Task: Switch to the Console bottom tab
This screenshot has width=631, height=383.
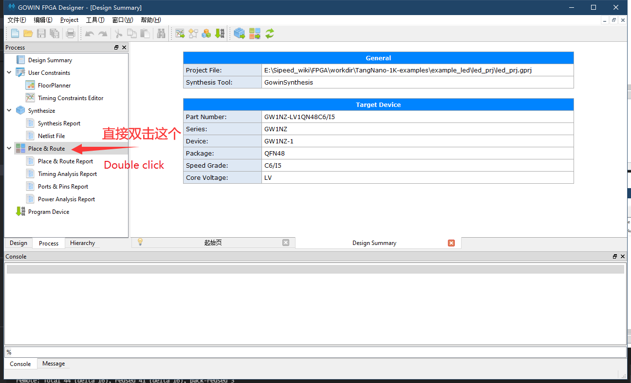Action: click(x=20, y=364)
